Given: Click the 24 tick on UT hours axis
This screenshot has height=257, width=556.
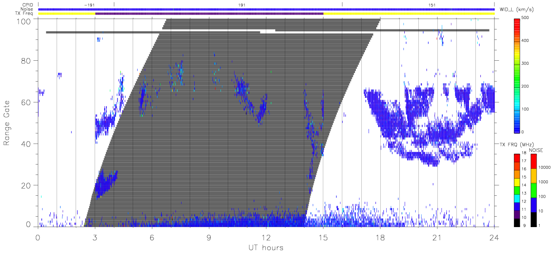Looking at the screenshot, I should (x=494, y=237).
